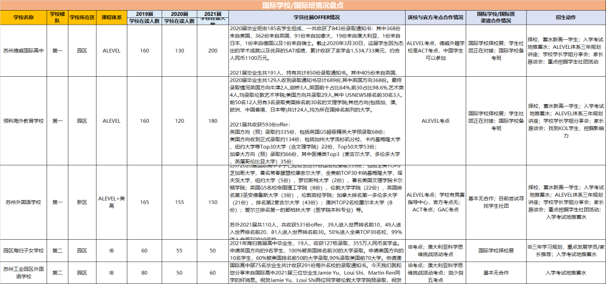
Task: Select the school name 领科海外教育学校
Action: click(x=23, y=121)
